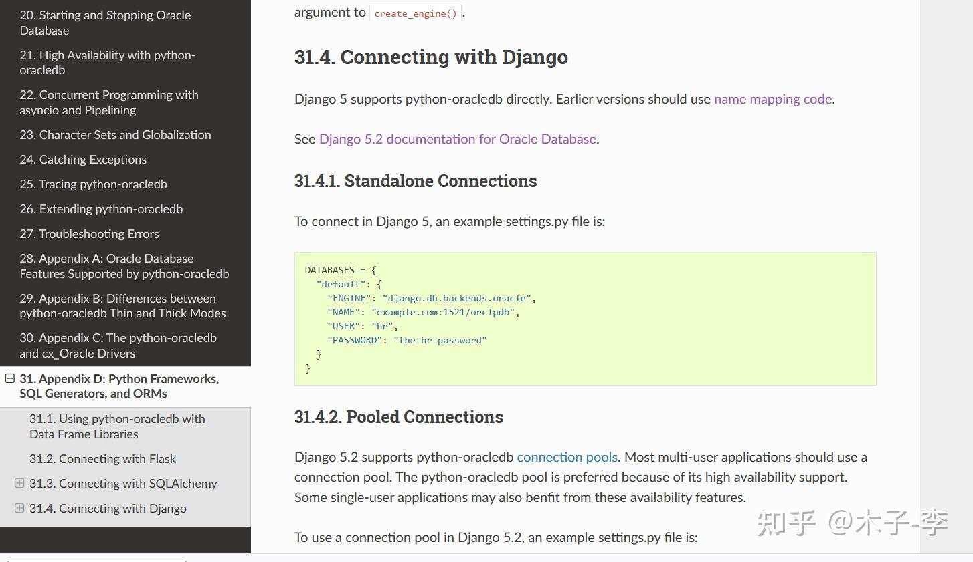
Task: Open 31.1 Using python-oracledb with Data Frames
Action: 117,426
